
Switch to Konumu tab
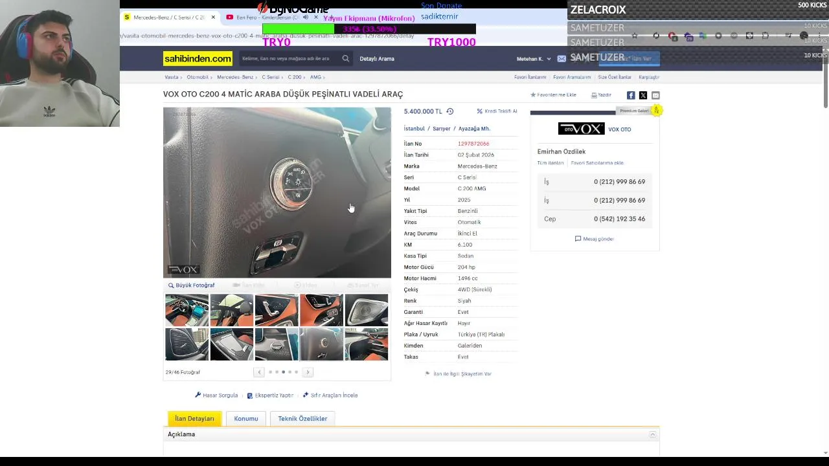(246, 419)
